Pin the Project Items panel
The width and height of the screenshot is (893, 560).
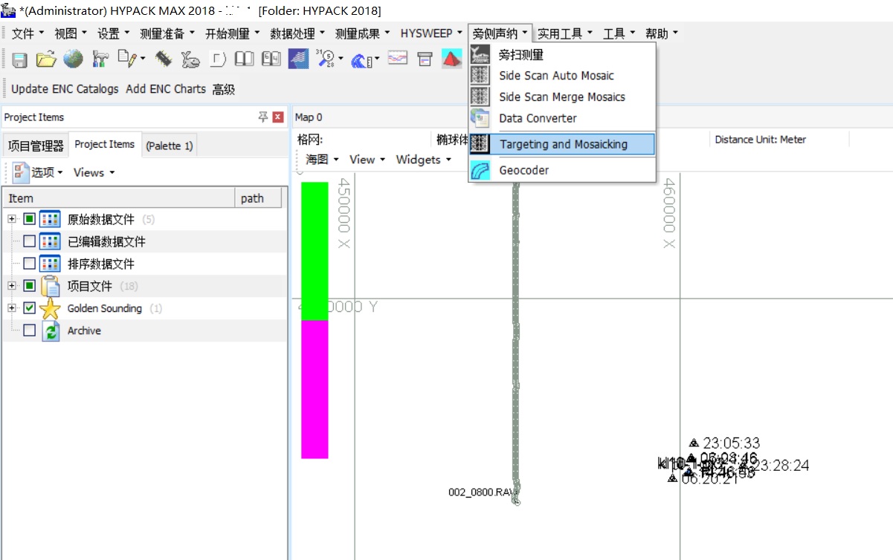pyautogui.click(x=263, y=117)
